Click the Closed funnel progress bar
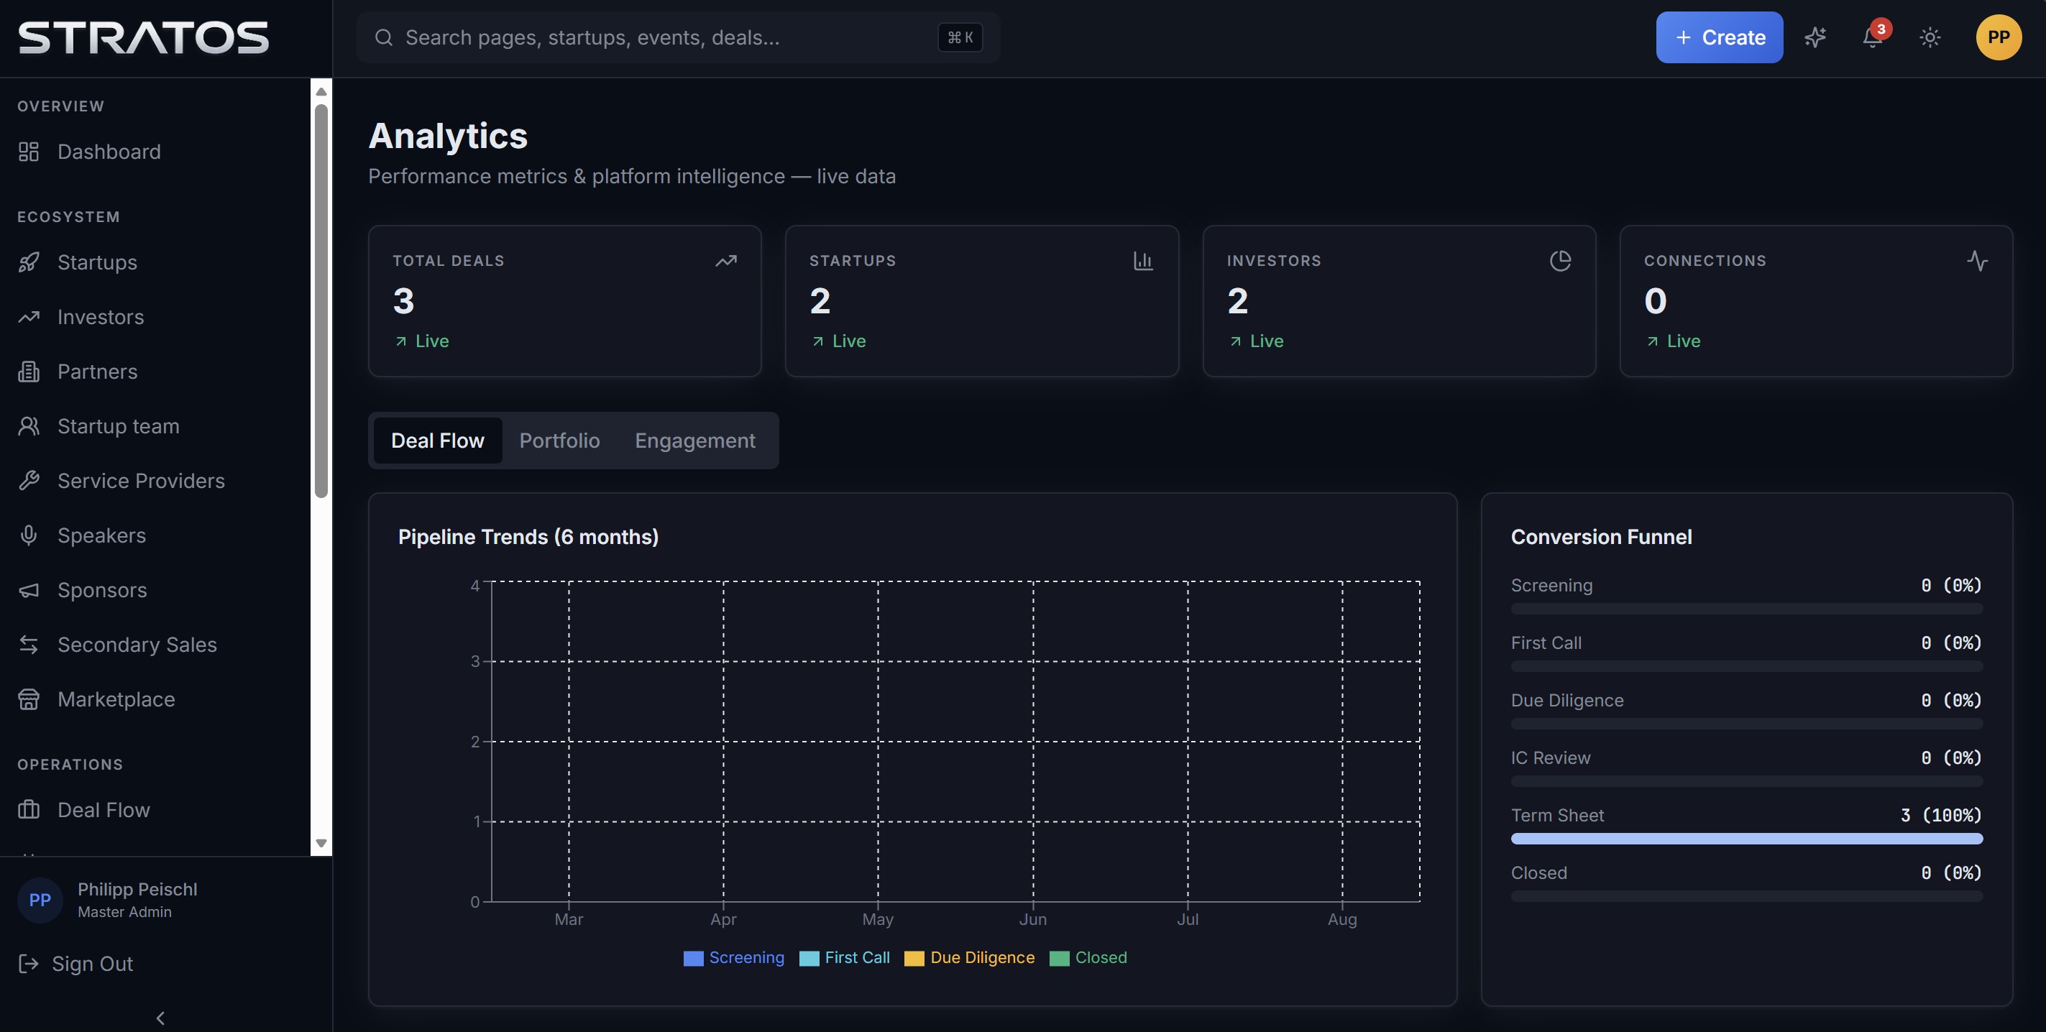 1746,896
